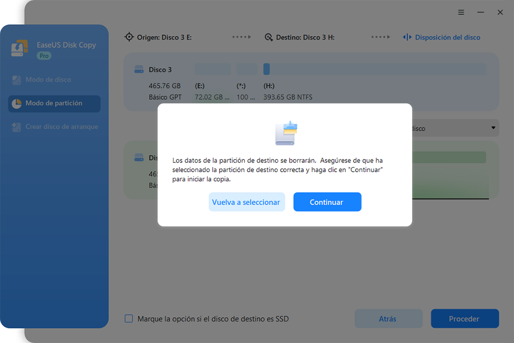Click the 465.76 GB disk size text
514x343 pixels.
[x=164, y=86]
